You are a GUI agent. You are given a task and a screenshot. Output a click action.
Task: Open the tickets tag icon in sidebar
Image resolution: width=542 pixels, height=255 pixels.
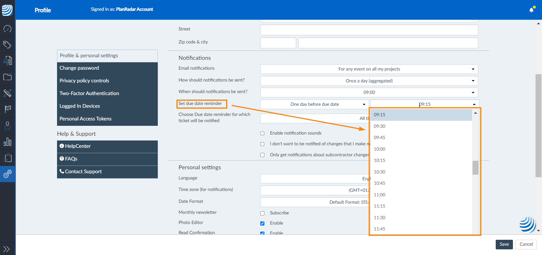8,45
